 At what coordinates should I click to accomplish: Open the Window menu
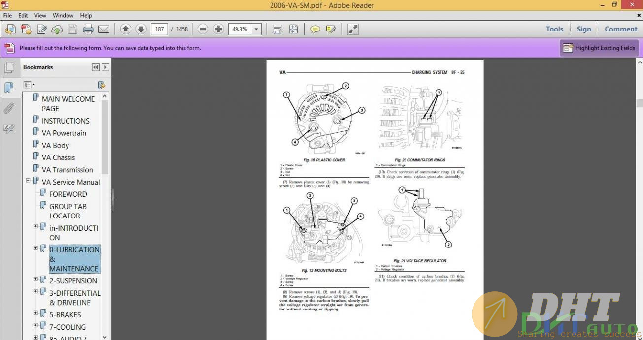click(x=63, y=15)
